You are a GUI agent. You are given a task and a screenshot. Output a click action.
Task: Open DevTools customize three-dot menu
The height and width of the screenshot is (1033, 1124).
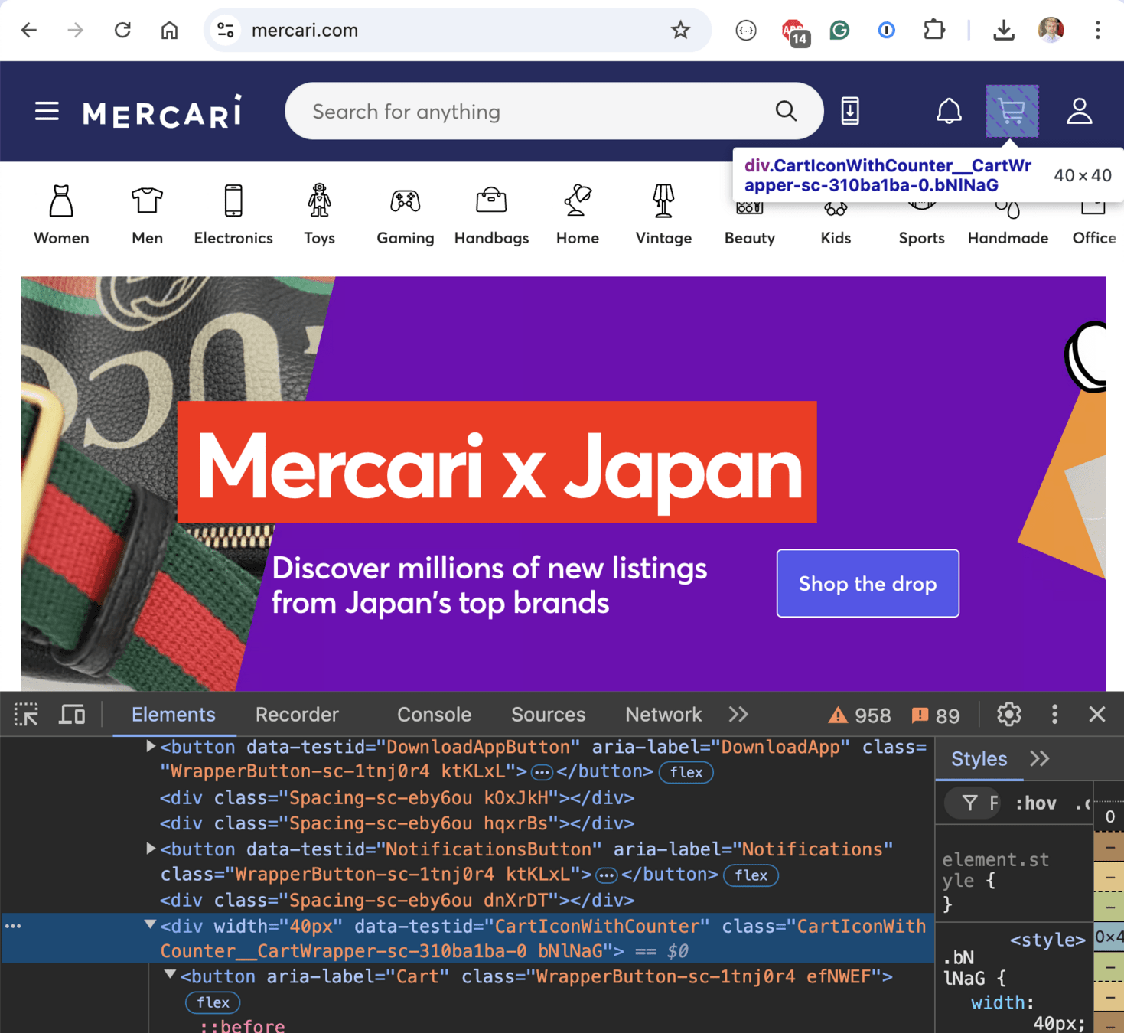coord(1054,715)
